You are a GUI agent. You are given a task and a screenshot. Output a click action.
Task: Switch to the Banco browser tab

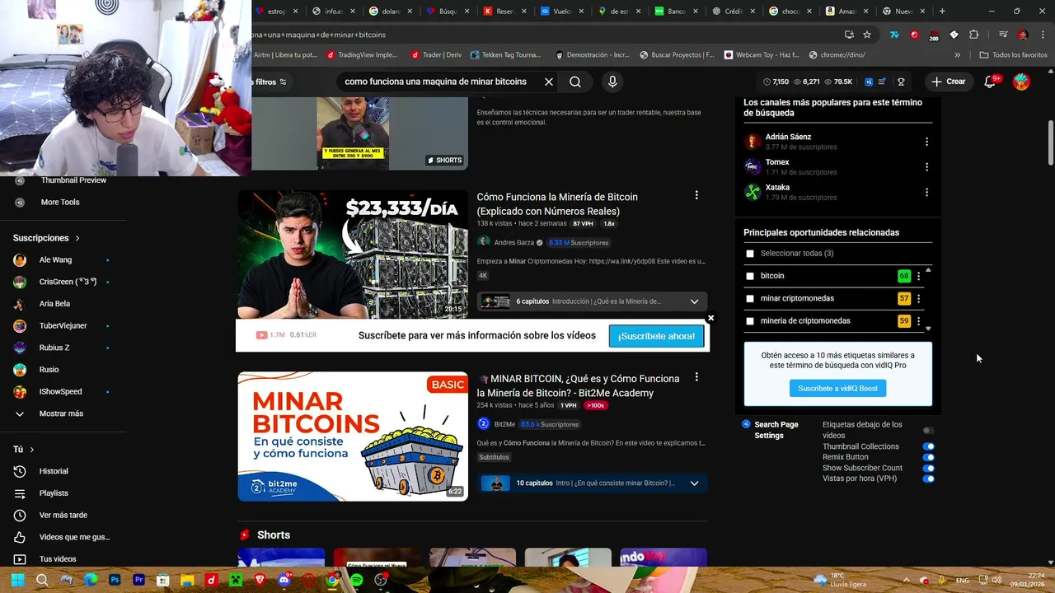(x=676, y=12)
